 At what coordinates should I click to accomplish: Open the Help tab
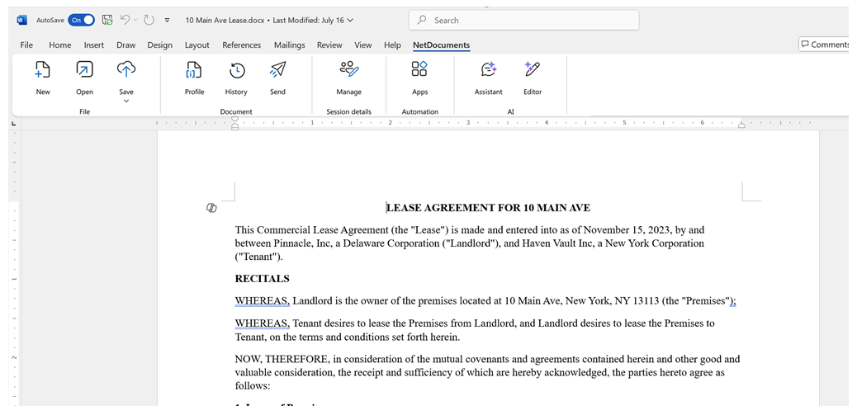click(392, 45)
